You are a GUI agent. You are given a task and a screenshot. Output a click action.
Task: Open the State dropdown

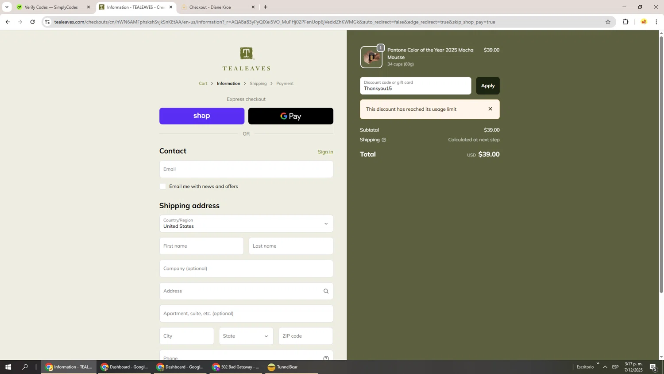click(x=246, y=336)
